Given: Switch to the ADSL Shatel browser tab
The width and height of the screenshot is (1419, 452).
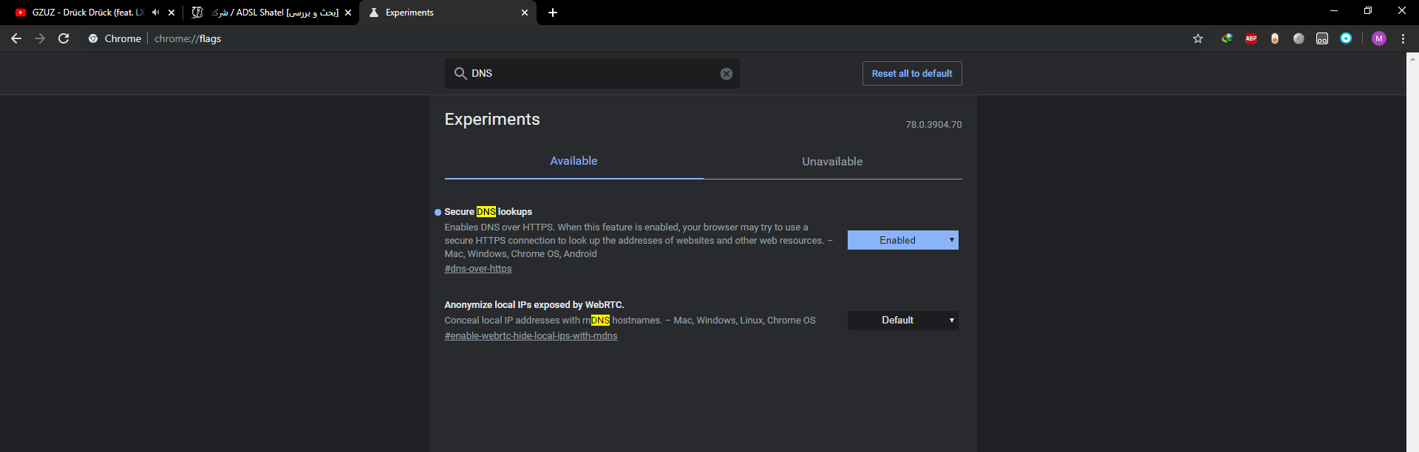Looking at the screenshot, I should [x=273, y=13].
